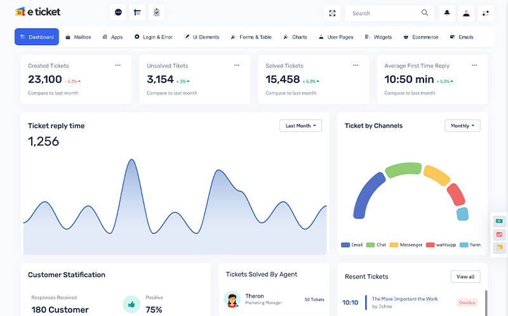Click the calendar schedule icon in header
The height and width of the screenshot is (316, 508).
137,13
